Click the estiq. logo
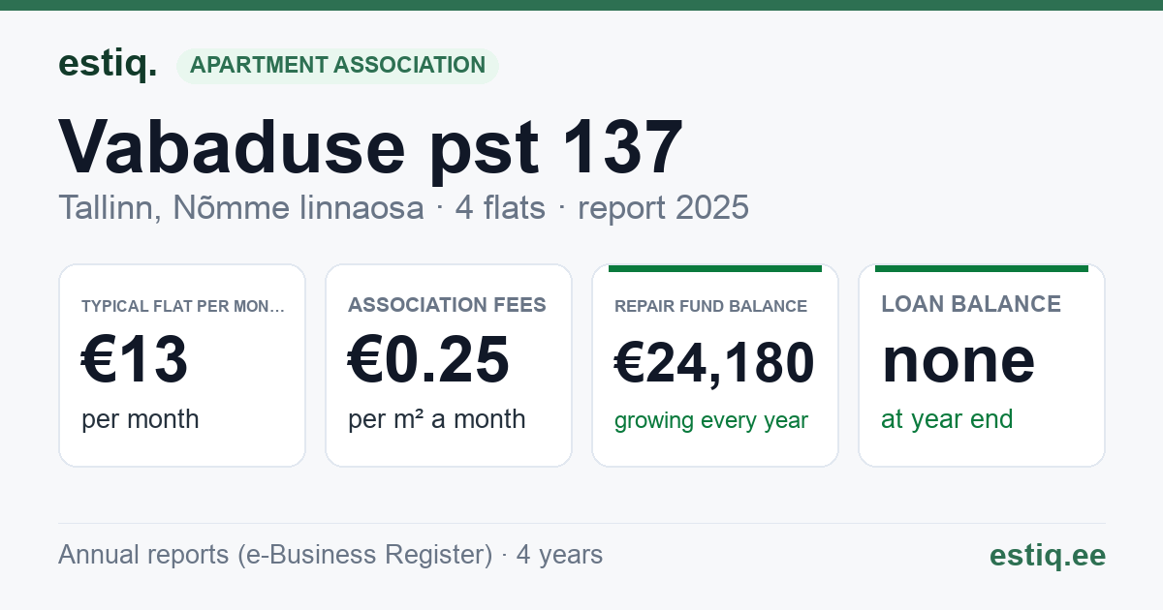This screenshot has height=610, width=1163. point(108,64)
